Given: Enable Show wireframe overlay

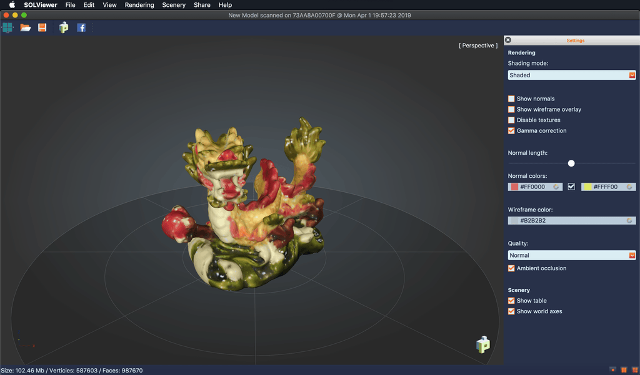Looking at the screenshot, I should (x=511, y=109).
